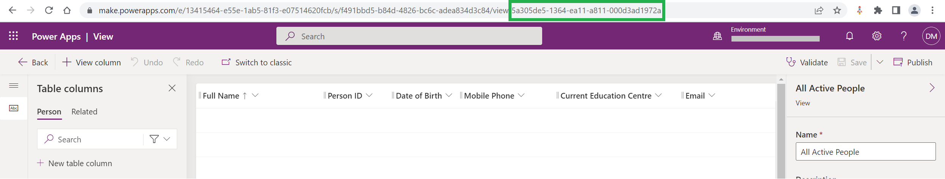Click the Publish button
945x179 pixels.
click(913, 62)
